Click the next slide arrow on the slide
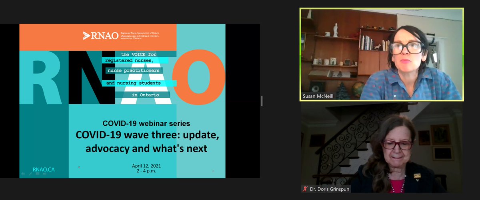 pyautogui.click(x=45, y=174)
